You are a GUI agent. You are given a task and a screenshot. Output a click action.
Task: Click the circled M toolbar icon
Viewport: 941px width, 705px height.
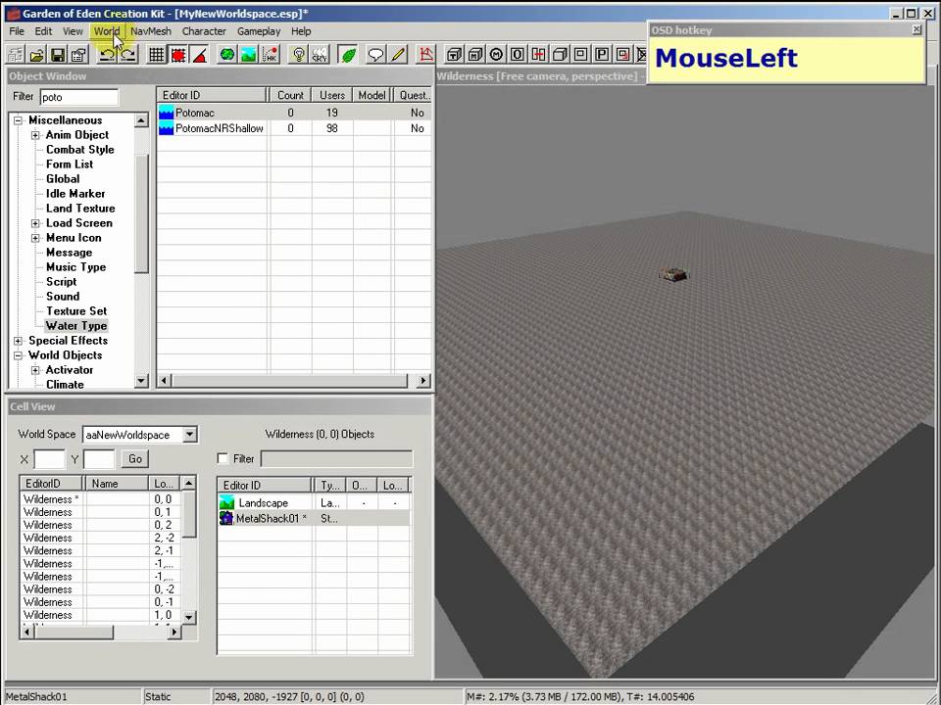(x=496, y=55)
